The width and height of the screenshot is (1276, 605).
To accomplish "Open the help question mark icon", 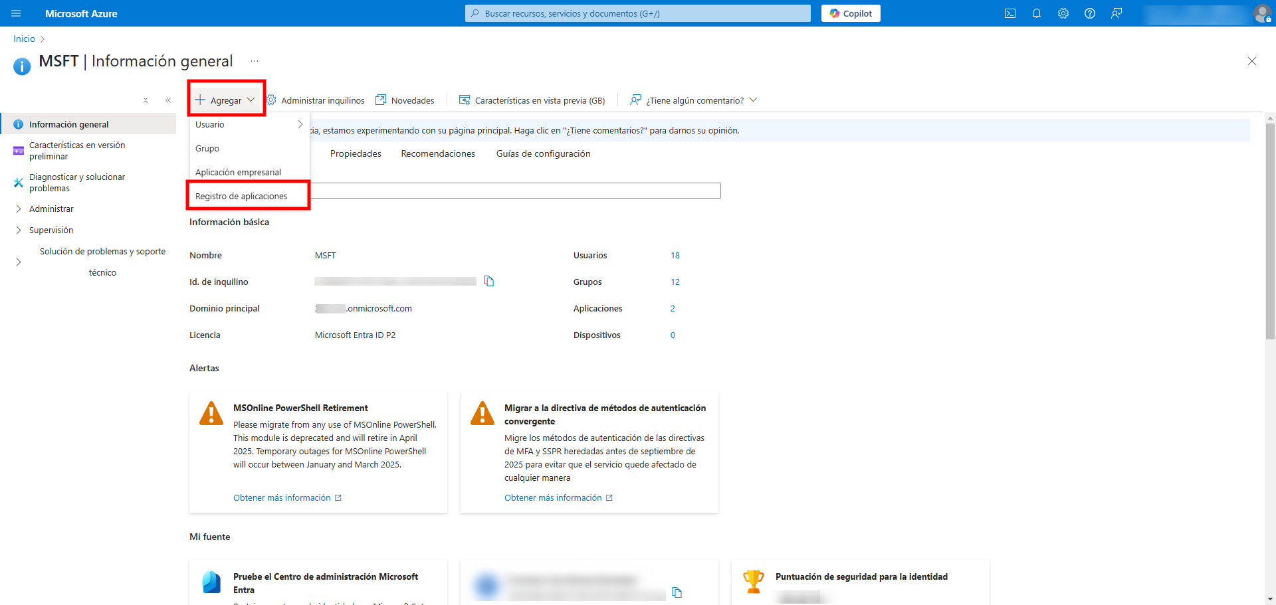I will [x=1090, y=13].
